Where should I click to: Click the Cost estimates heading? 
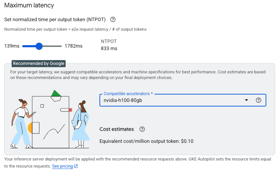tap(116, 129)
